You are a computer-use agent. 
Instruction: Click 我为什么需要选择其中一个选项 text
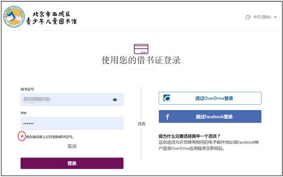pyautogui.click(x=189, y=136)
